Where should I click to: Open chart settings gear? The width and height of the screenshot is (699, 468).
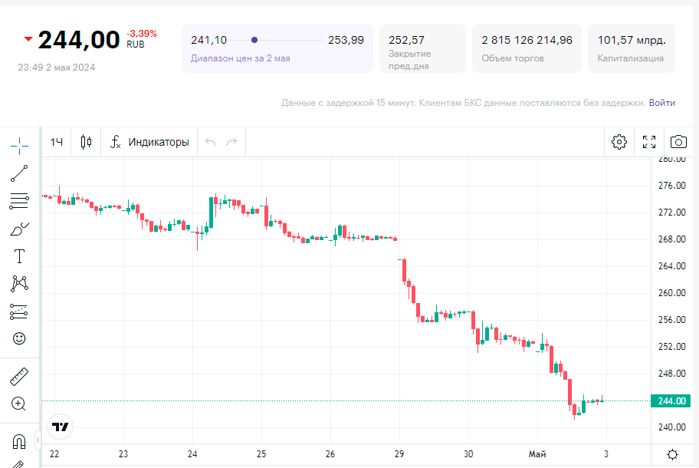click(x=619, y=142)
